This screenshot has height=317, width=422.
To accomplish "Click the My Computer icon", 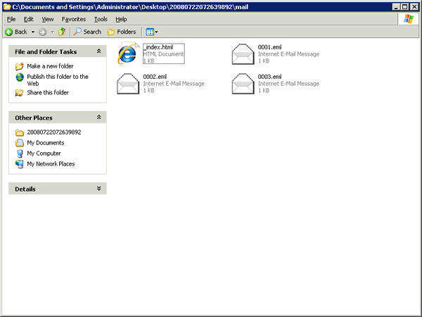I will point(20,154).
